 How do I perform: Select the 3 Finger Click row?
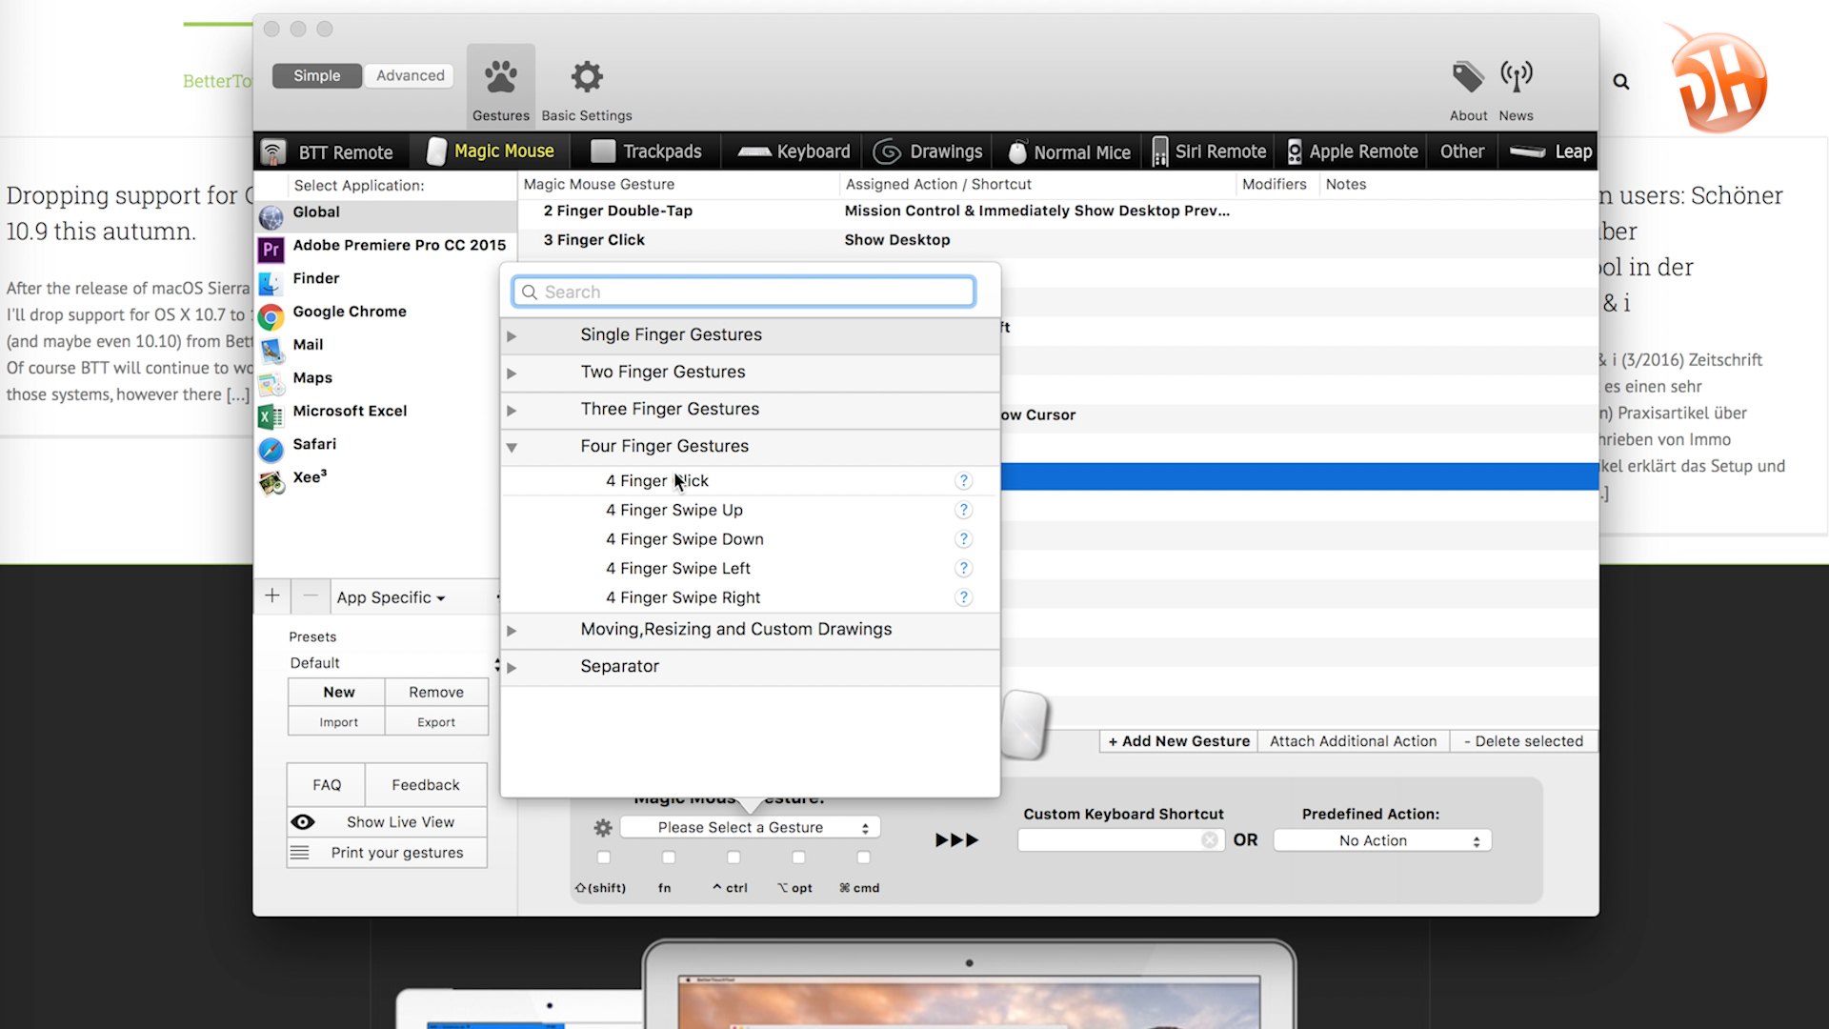(1057, 240)
